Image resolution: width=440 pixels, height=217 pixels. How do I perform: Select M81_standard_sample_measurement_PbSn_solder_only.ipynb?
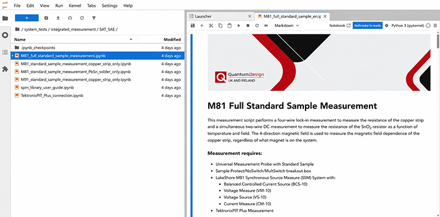click(97, 71)
